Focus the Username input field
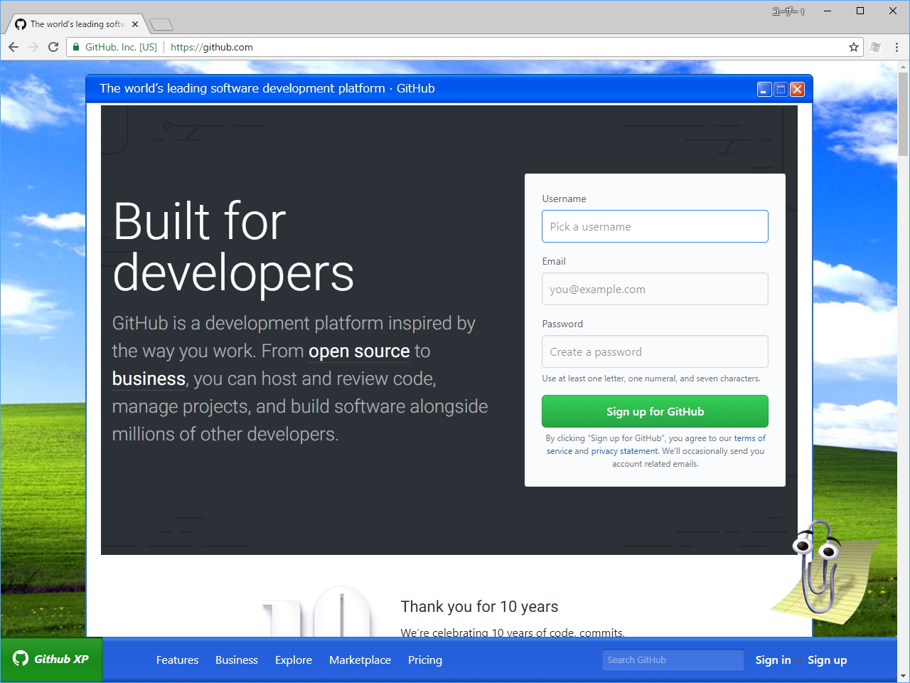 pos(655,226)
